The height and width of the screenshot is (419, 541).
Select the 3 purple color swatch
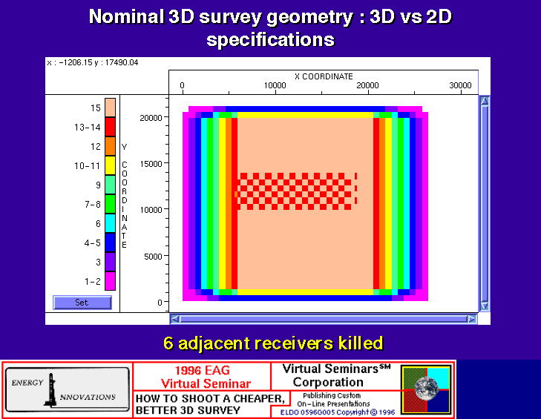[x=110, y=262]
